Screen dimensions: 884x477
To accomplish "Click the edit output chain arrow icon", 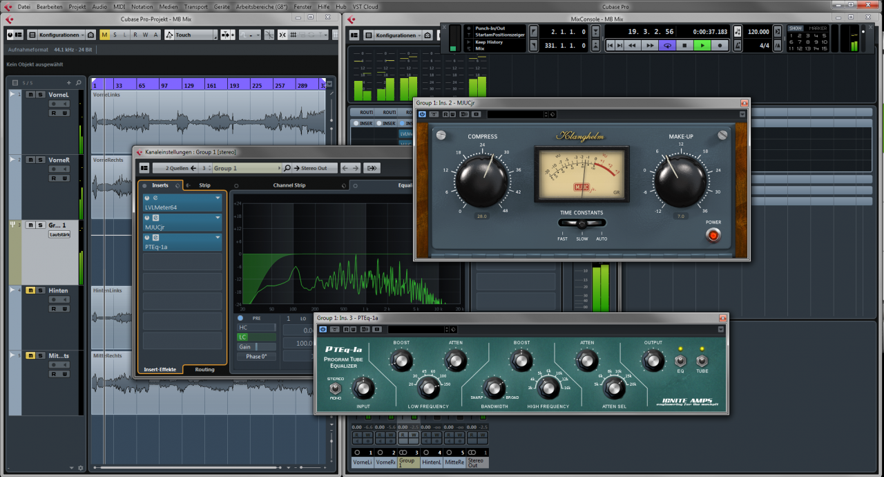I will click(x=372, y=168).
